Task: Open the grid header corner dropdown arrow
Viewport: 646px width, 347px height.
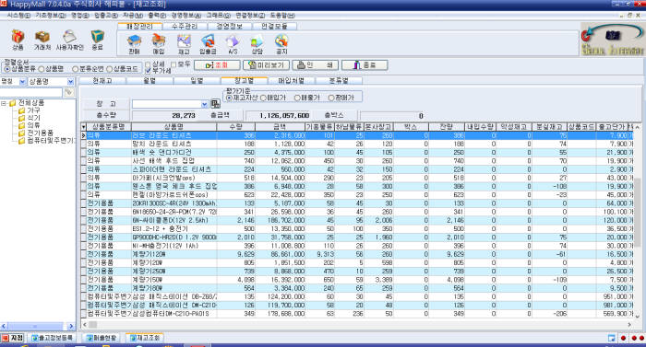Action: [x=84, y=127]
